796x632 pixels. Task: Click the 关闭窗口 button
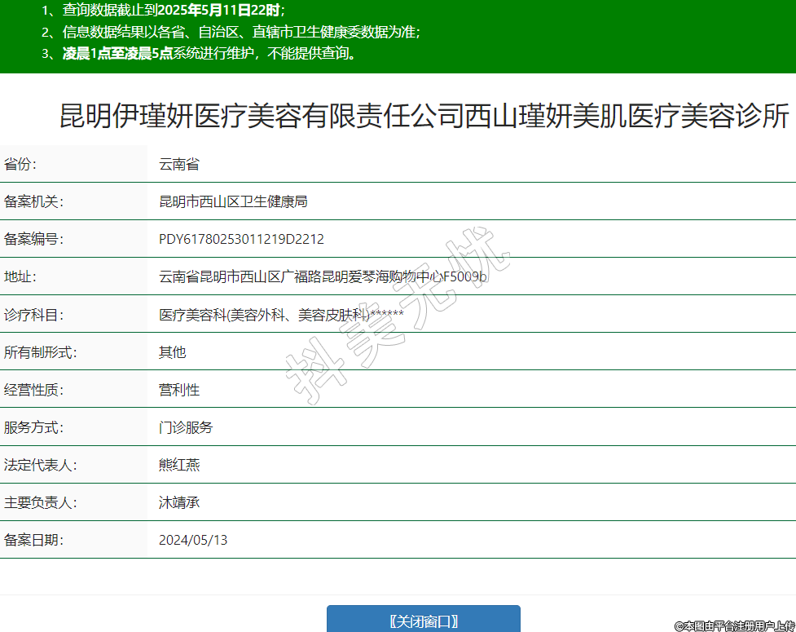point(423,621)
